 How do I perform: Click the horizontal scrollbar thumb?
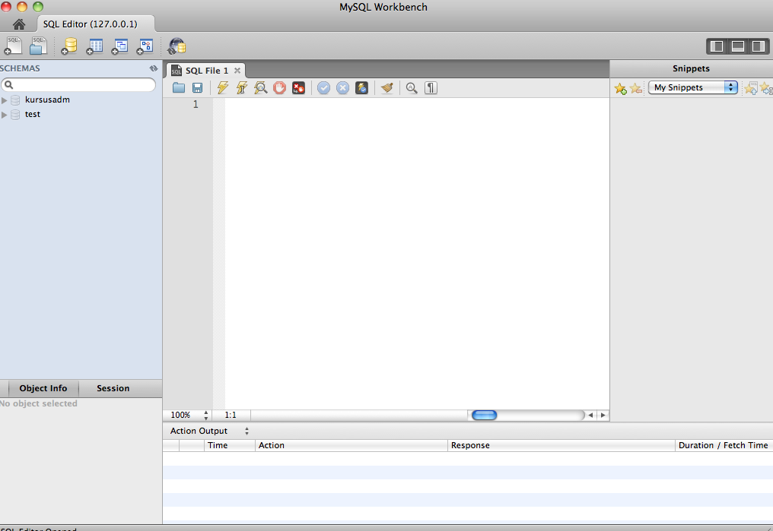(484, 415)
